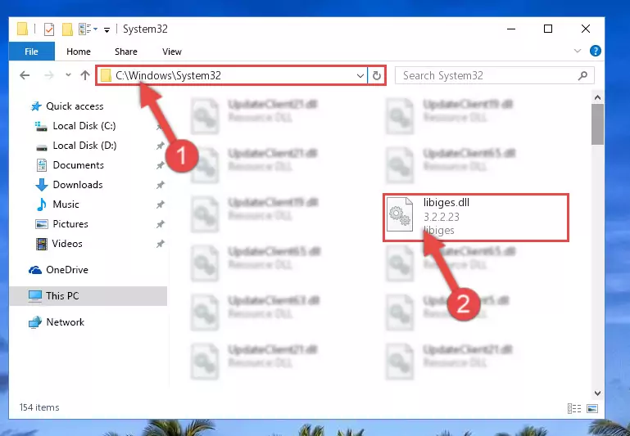
Task: Expand the ribbon with the chevron
Action: (578, 51)
